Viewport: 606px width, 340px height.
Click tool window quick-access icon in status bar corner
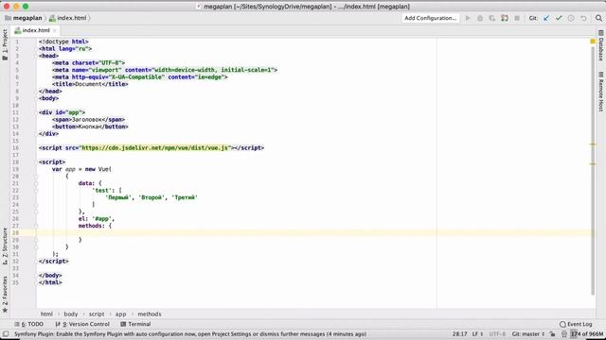[6, 333]
